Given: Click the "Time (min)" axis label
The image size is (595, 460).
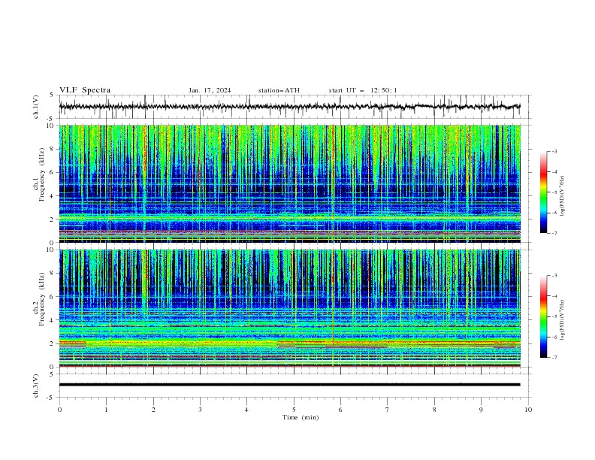Looking at the screenshot, I should (301, 417).
